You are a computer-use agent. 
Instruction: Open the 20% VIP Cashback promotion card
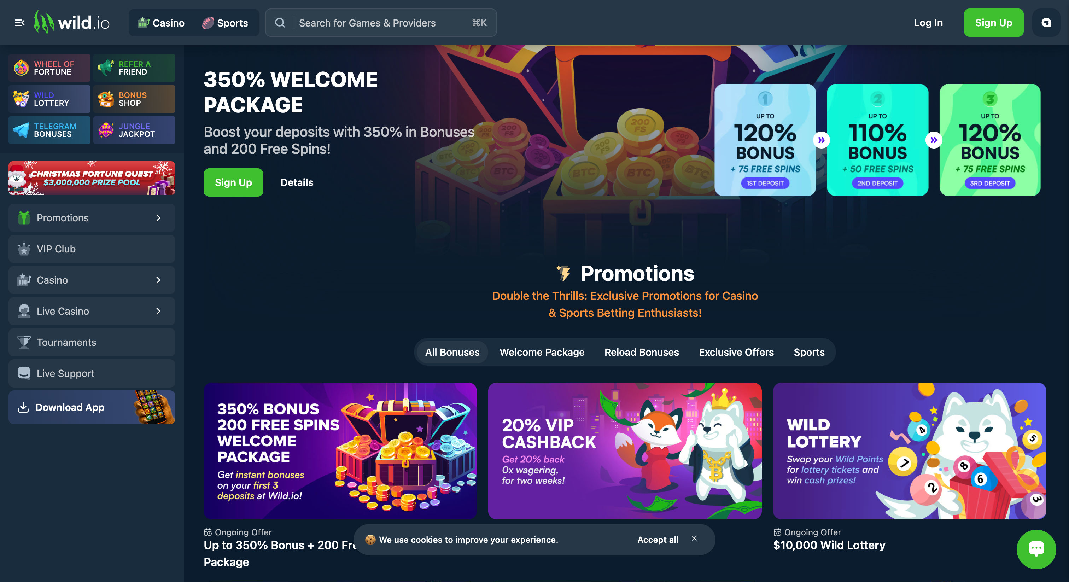[624, 451]
